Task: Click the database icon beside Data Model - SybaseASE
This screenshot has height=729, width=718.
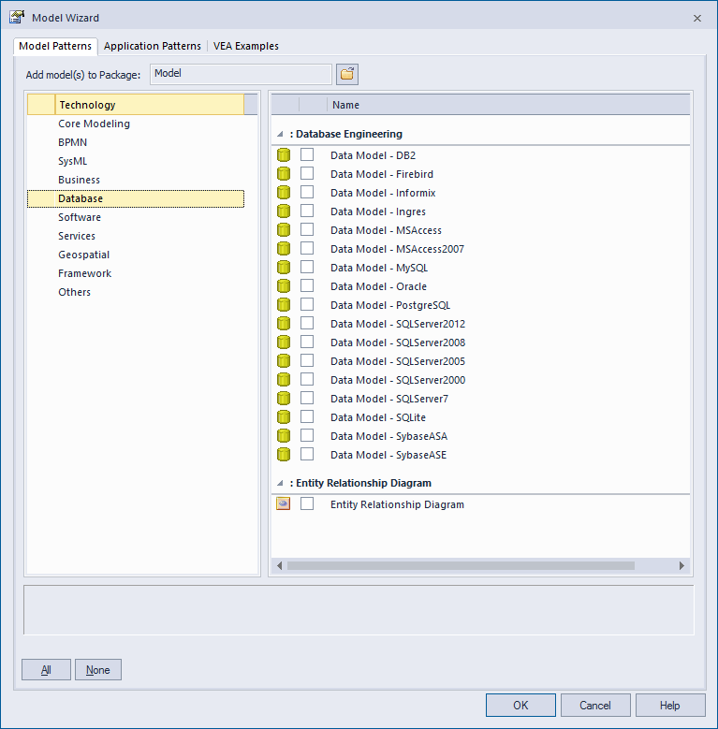Action: point(284,454)
